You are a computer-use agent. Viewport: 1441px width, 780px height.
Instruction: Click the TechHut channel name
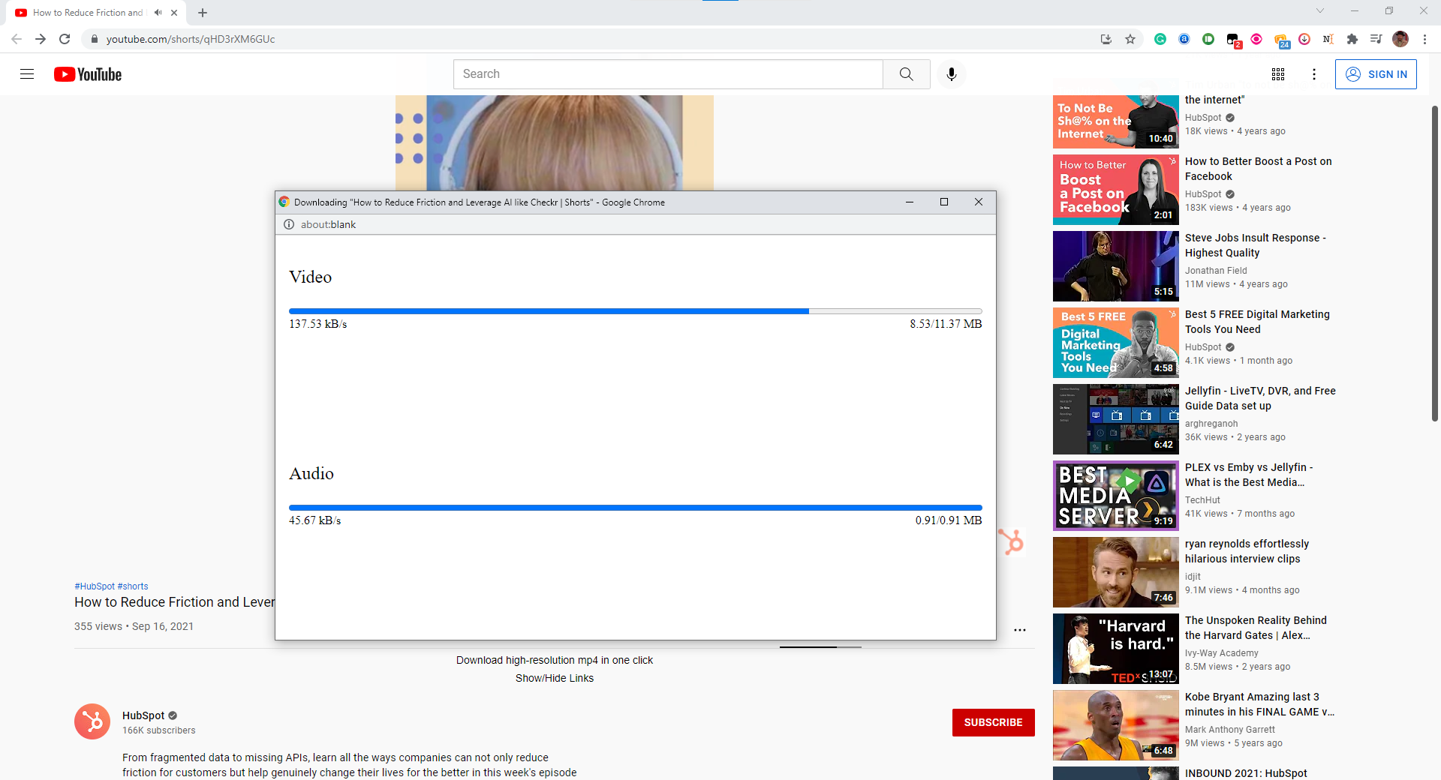[1202, 500]
